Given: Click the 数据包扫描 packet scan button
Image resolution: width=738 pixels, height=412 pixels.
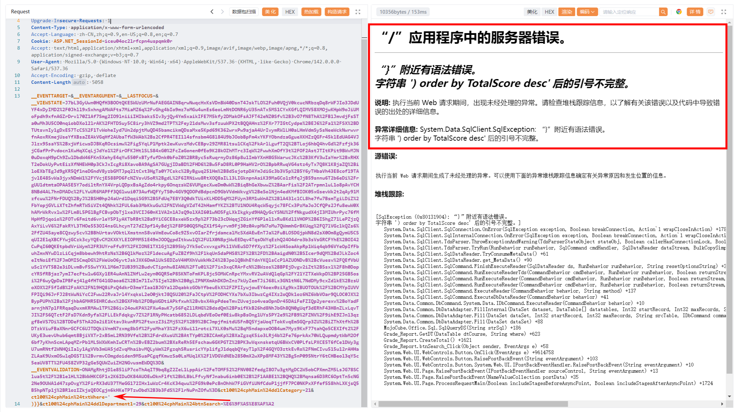Looking at the screenshot, I should pos(244,12).
